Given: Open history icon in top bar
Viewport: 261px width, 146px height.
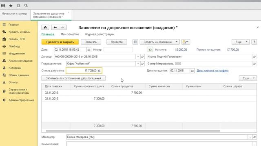Looking at the screenshot, I should pos(18,5).
